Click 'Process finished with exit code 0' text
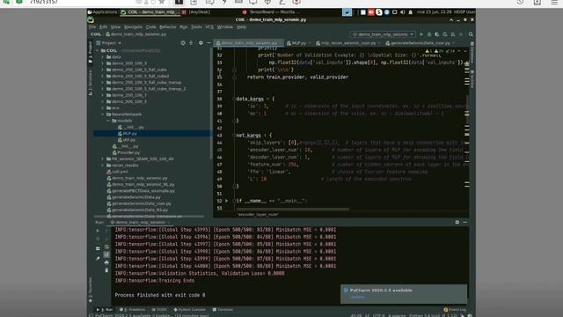Viewport: 563px width, 317px height. pos(160,295)
